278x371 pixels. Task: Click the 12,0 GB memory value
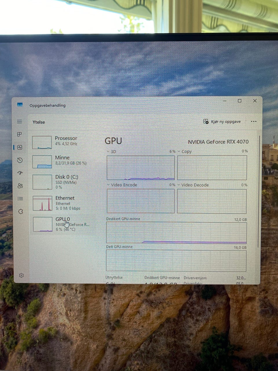(x=240, y=220)
